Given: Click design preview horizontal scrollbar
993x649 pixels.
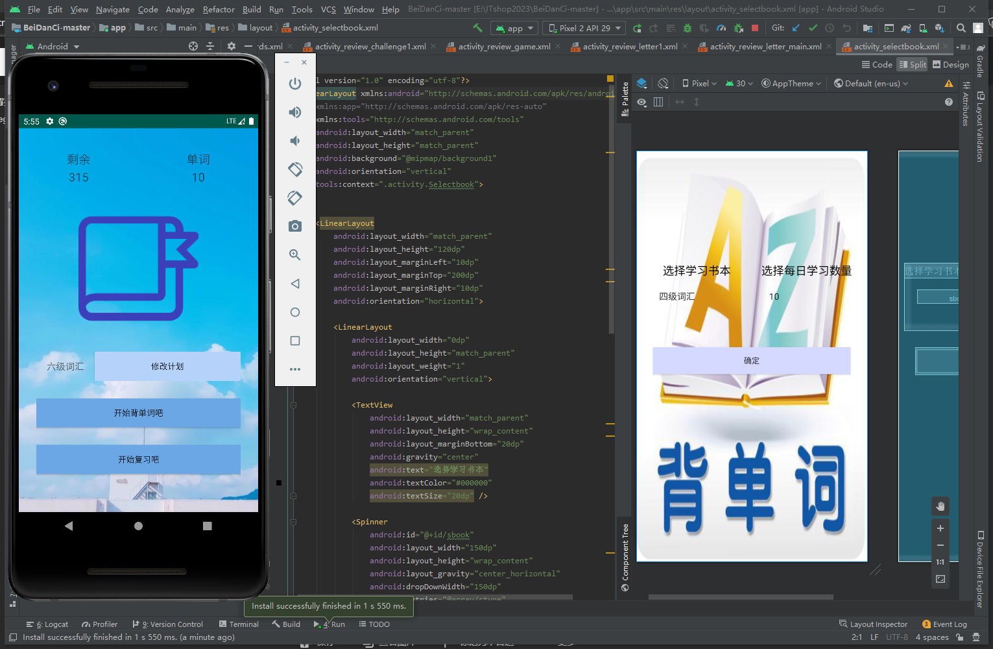Looking at the screenshot, I should [741, 597].
